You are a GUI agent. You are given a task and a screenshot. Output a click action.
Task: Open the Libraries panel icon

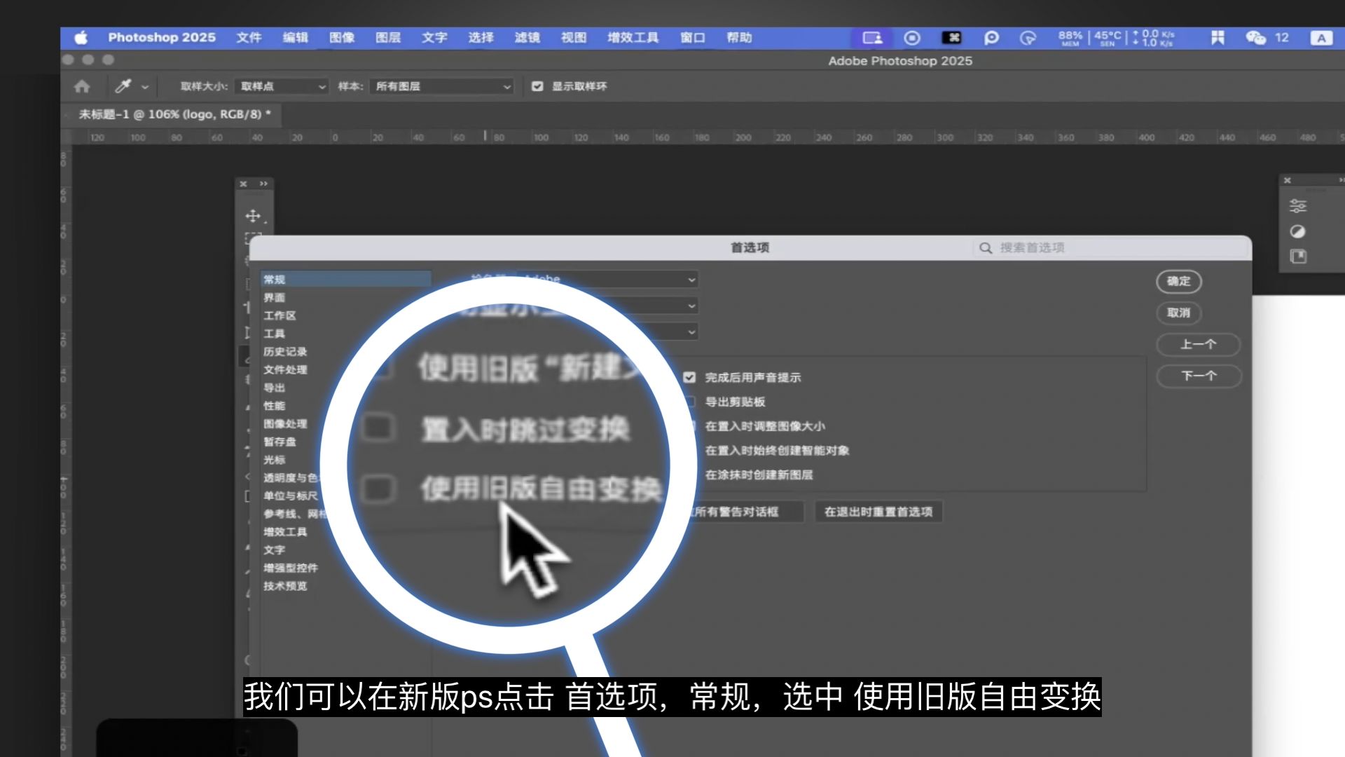point(1298,257)
